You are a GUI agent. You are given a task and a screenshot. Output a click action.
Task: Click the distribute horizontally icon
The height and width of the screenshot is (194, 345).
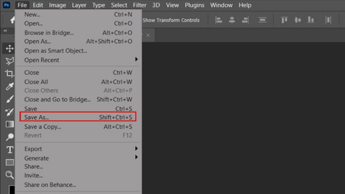tap(328, 20)
